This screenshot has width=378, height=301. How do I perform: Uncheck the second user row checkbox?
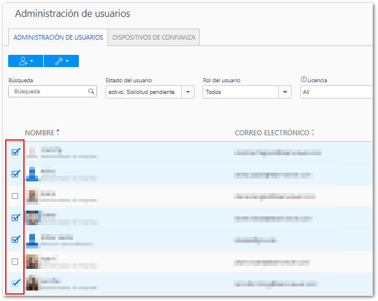[x=15, y=174]
